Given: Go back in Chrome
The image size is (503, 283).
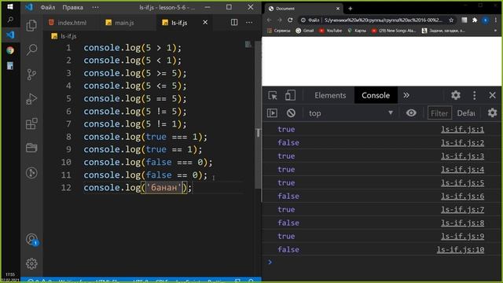Looking at the screenshot, I should click(269, 20).
